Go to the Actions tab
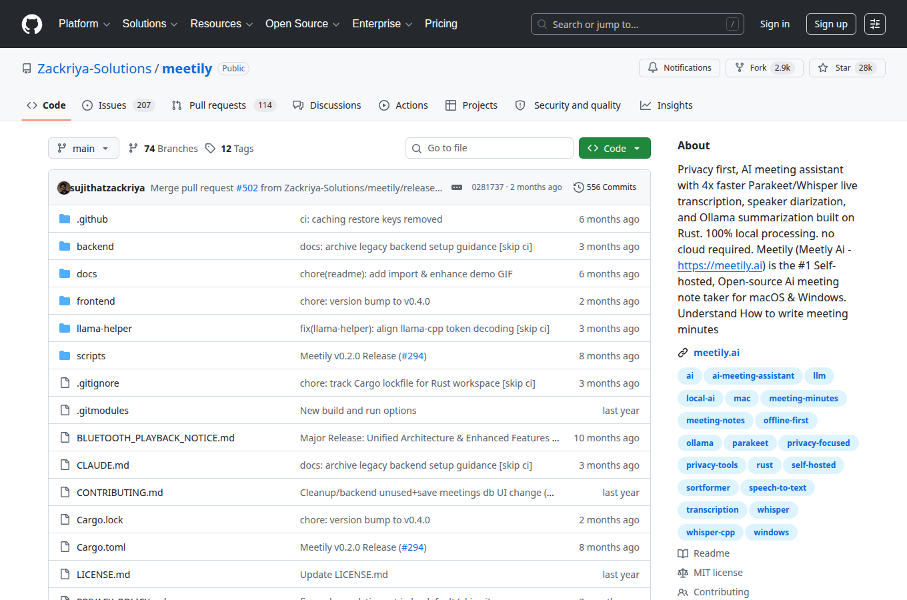 point(403,105)
